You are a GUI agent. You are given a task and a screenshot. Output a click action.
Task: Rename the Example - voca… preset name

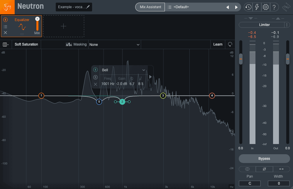74,7
